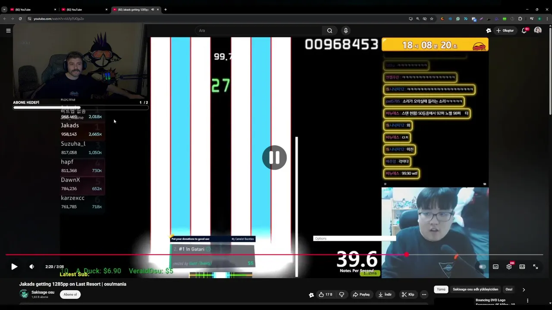Click the green NOI extension icon
Screen dimensions: 552x310
click(505, 19)
